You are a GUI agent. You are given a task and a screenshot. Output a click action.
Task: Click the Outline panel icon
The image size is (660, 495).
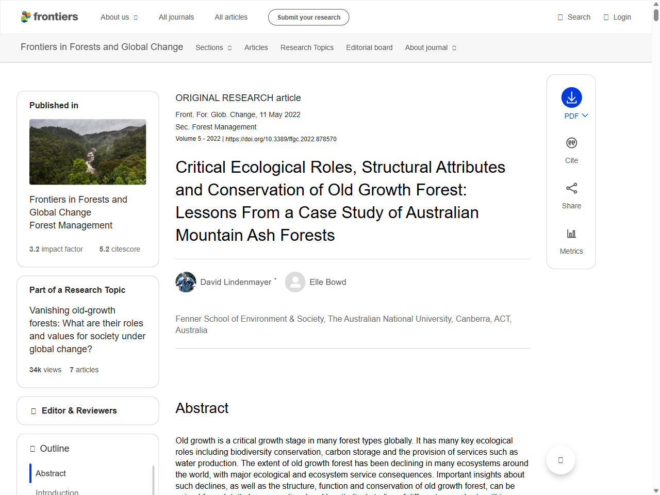[x=32, y=449]
